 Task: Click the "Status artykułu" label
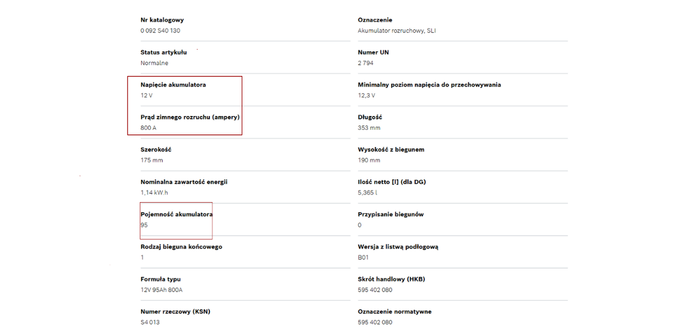[x=163, y=53]
